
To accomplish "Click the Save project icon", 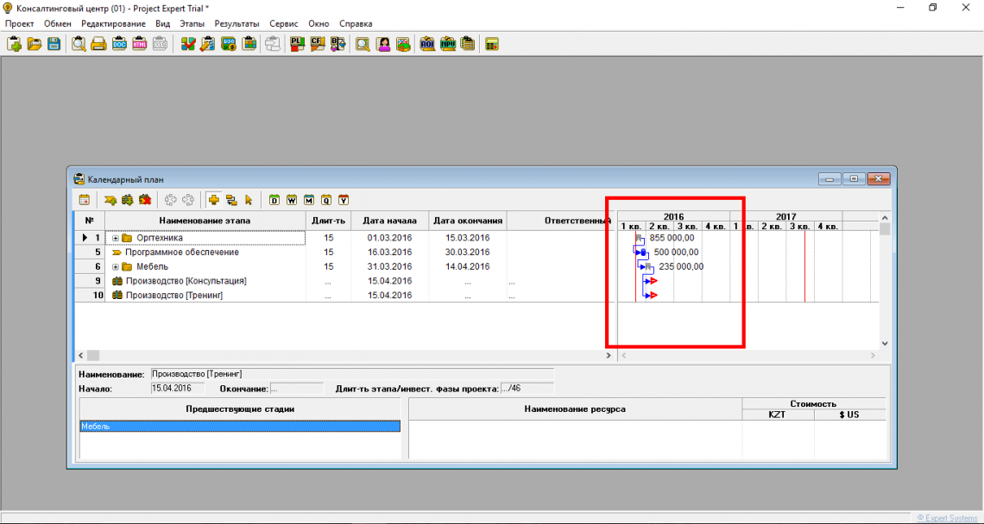I will pyautogui.click(x=54, y=44).
